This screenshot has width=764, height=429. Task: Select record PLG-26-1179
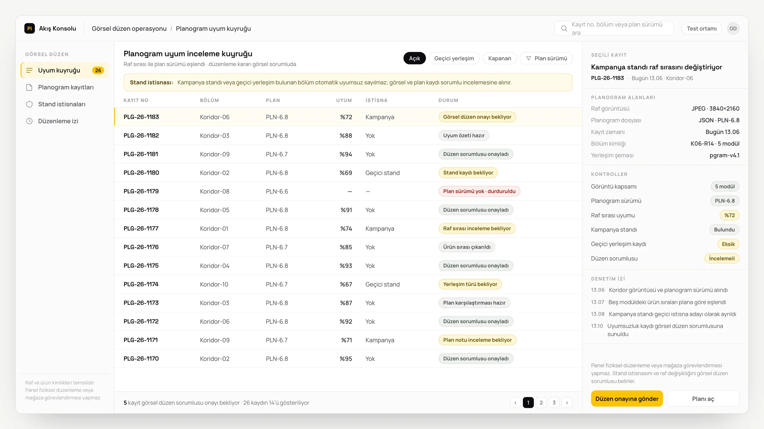[x=348, y=191]
